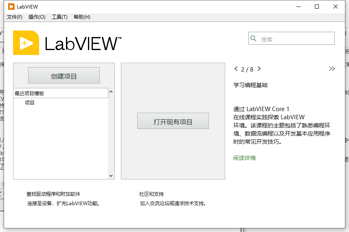Click the search magnifier icon
Screen dimensions: 349x232
[253, 38]
